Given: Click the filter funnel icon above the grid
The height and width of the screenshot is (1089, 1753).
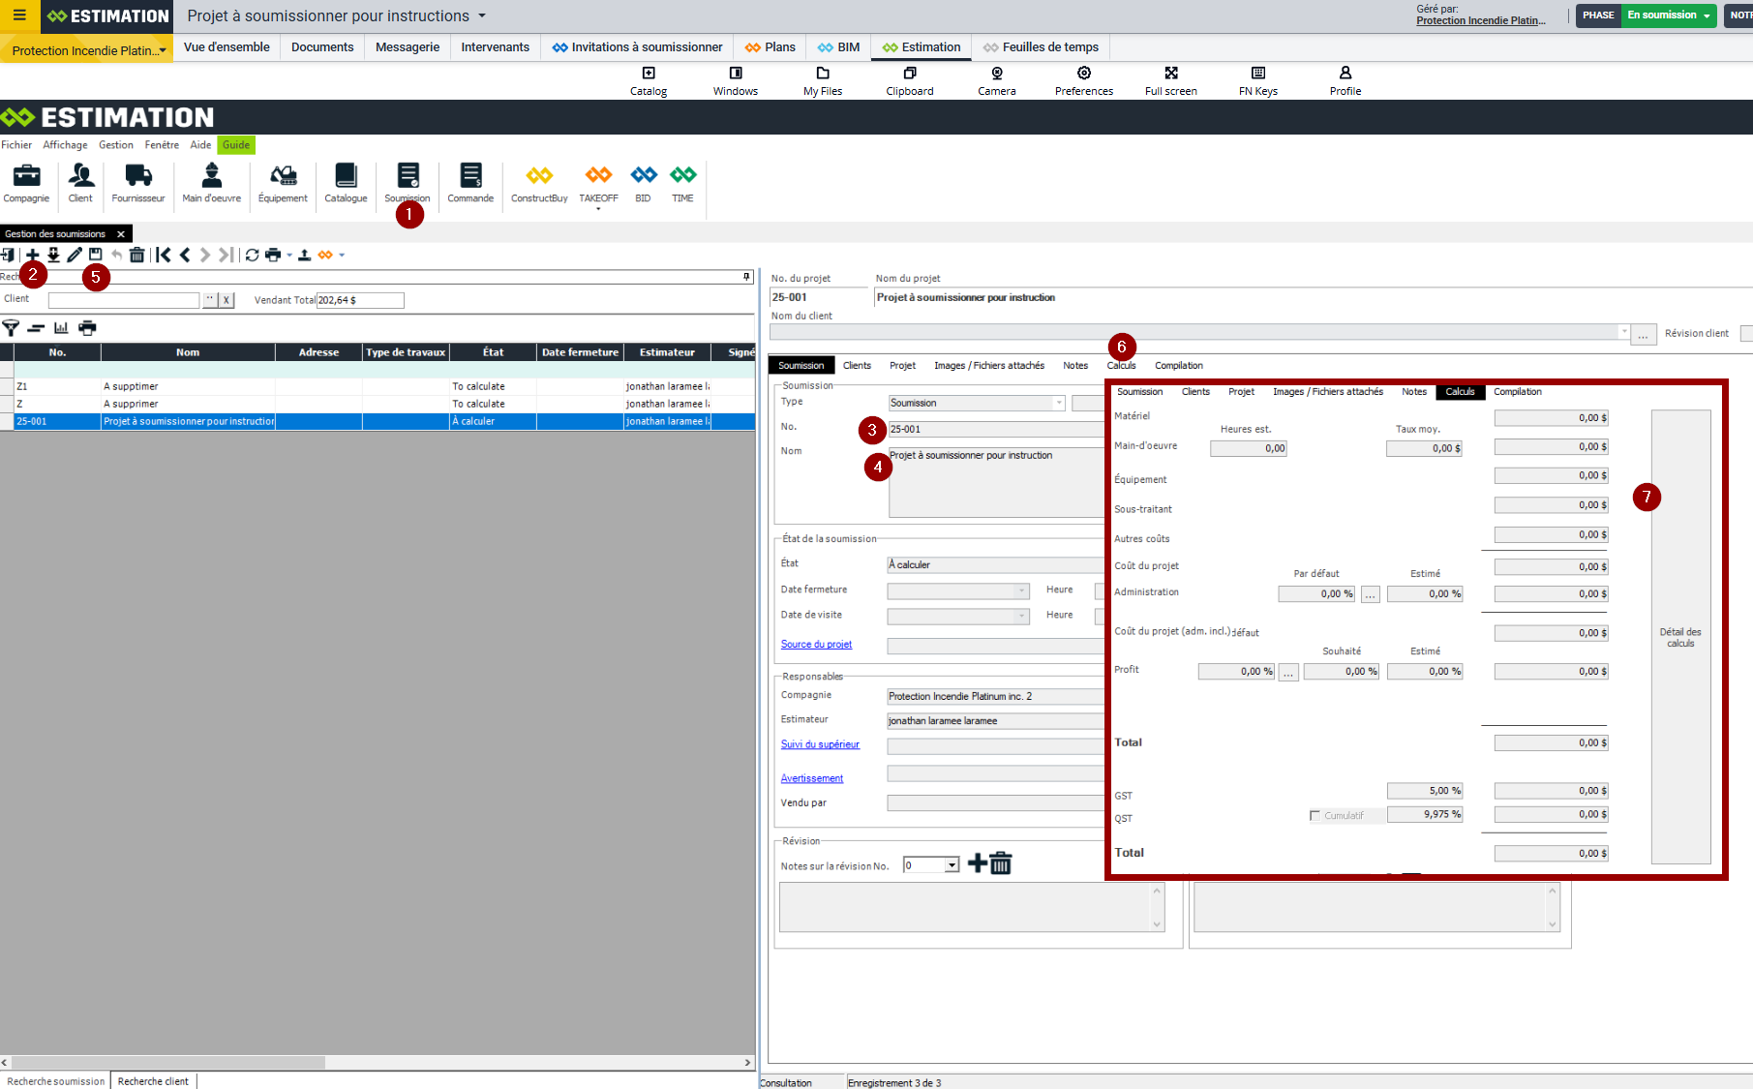Looking at the screenshot, I should [x=11, y=328].
